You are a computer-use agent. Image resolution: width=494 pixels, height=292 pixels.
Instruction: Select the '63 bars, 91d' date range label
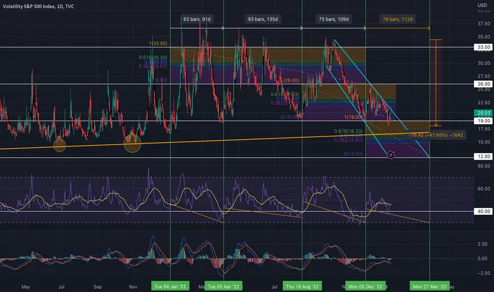click(197, 19)
